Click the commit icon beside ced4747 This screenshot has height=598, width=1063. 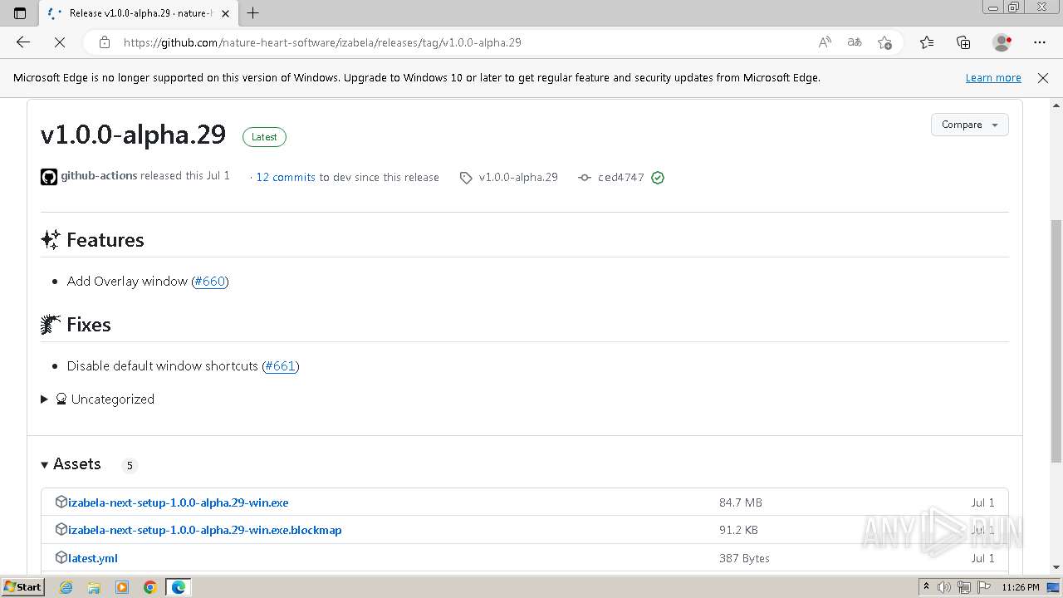pyautogui.click(x=585, y=178)
